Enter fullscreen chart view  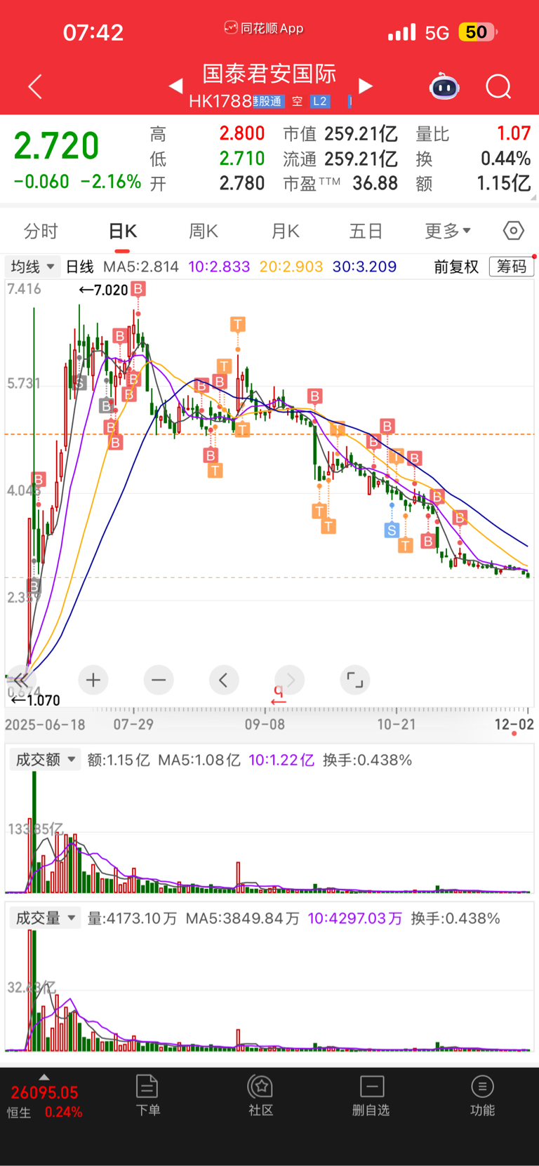point(355,680)
